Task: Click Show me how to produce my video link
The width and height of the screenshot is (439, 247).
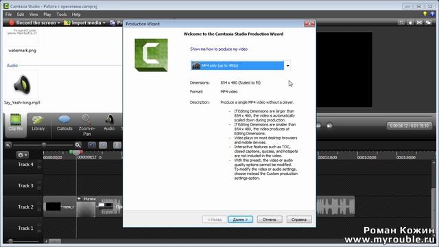Action: pyautogui.click(x=219, y=49)
